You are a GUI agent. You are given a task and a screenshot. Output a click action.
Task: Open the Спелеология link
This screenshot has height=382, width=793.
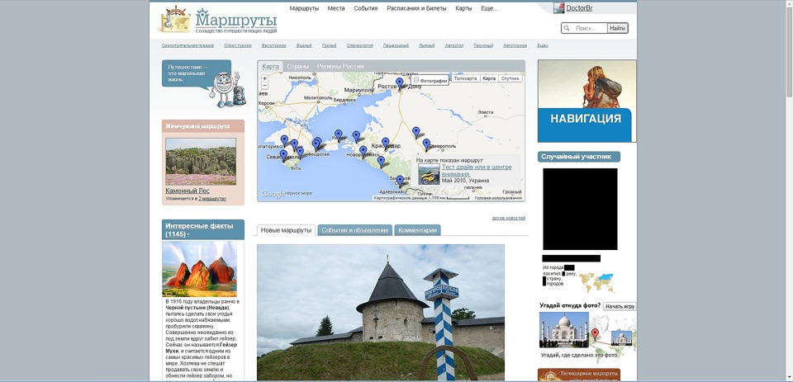point(359,45)
